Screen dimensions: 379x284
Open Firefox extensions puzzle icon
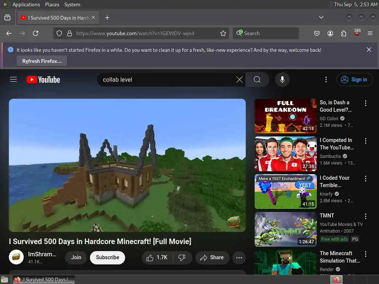[x=343, y=33]
